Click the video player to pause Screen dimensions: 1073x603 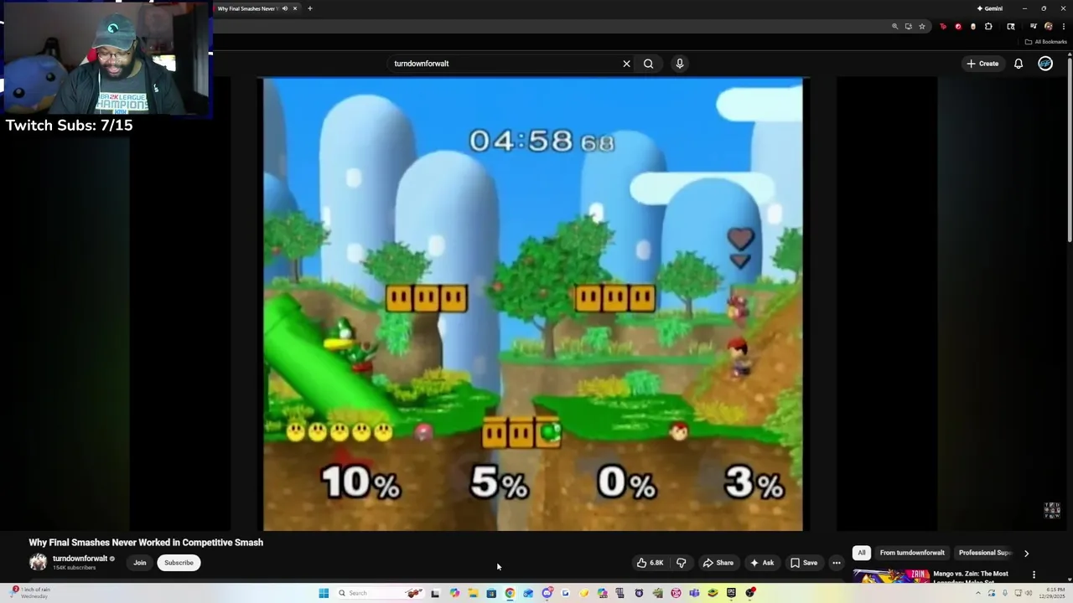pyautogui.click(x=533, y=304)
